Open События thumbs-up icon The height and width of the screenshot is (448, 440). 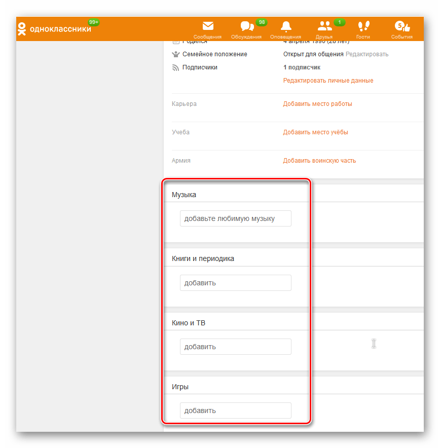pos(402,26)
